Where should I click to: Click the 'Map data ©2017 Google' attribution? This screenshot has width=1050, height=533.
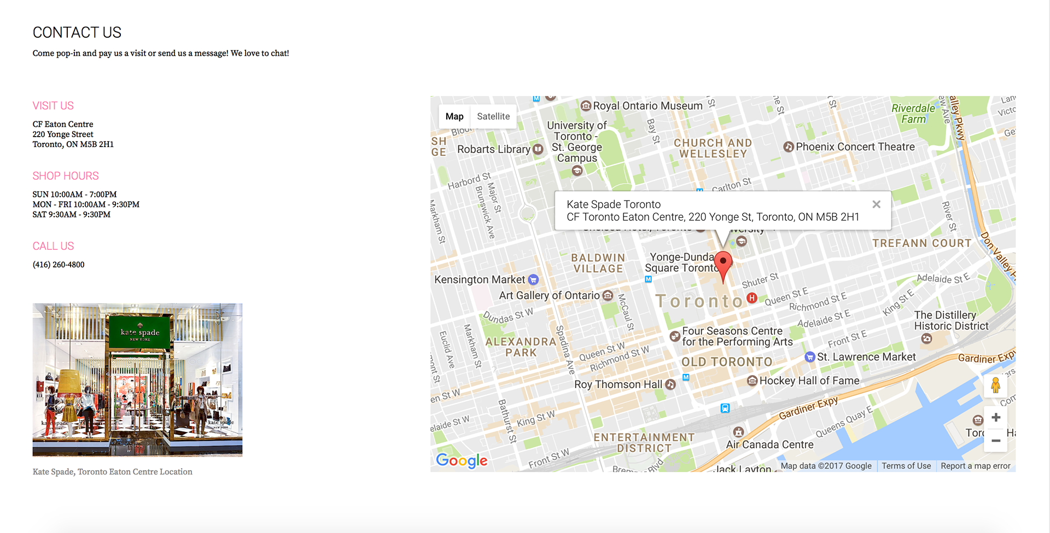[x=826, y=466]
